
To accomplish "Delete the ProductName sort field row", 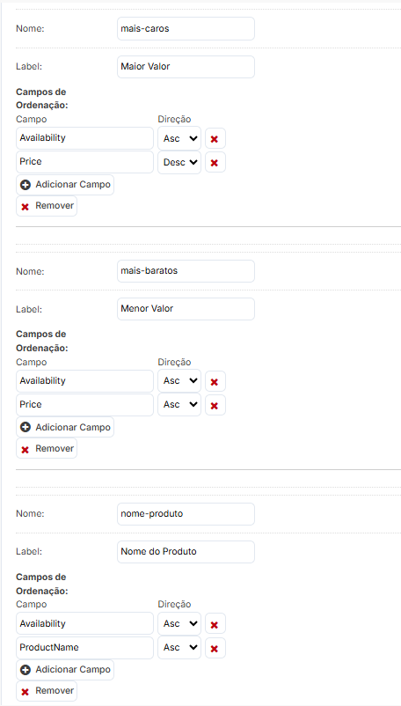I will tap(215, 648).
